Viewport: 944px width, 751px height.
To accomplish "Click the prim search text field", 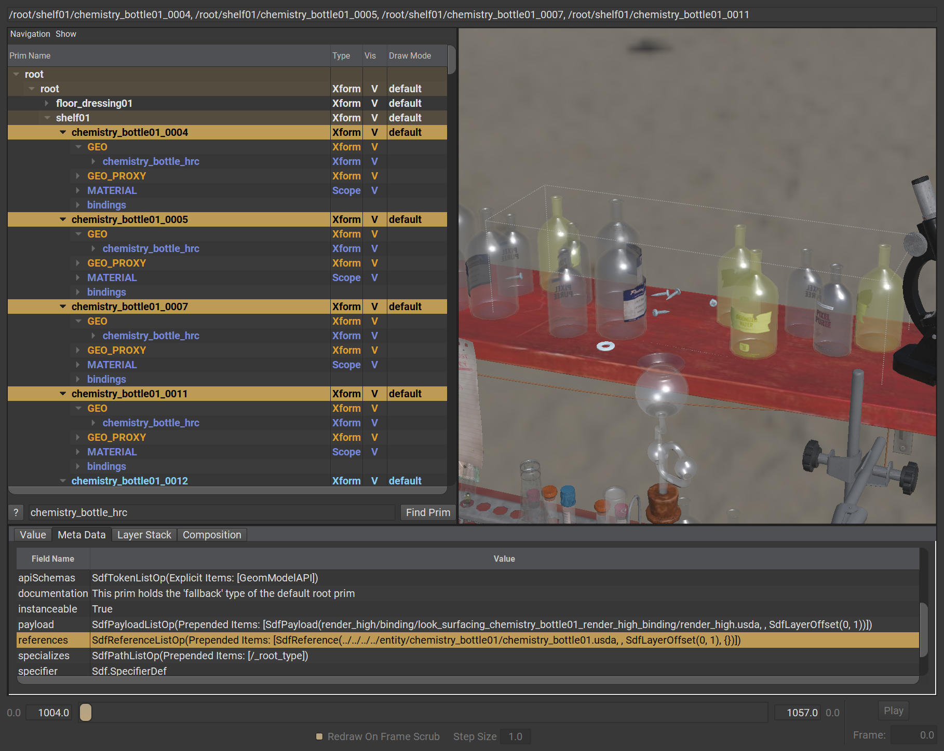I will point(211,512).
